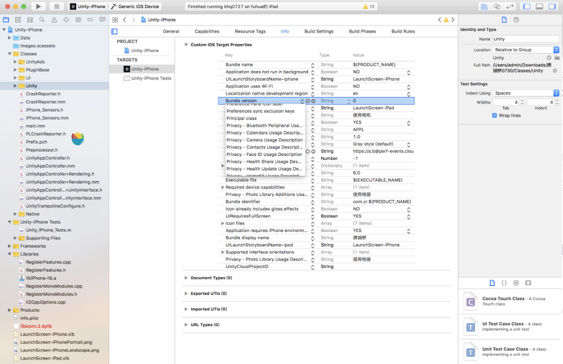Show the Object library

(x=516, y=282)
